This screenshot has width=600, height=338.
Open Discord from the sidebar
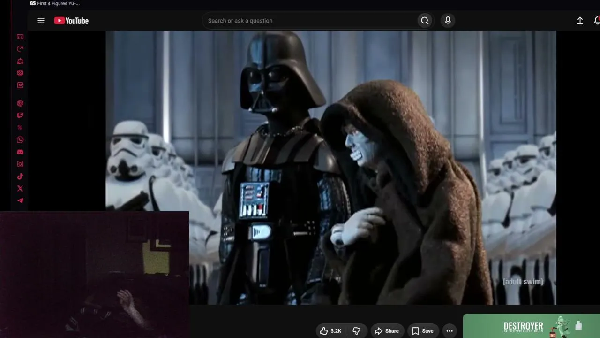click(20, 152)
